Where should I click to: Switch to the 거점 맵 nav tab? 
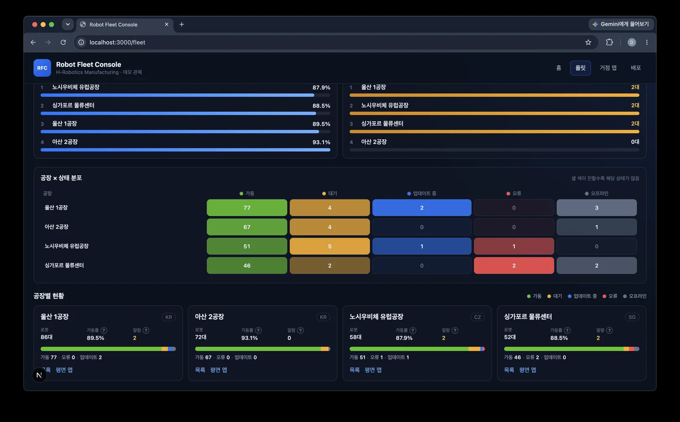coord(608,68)
